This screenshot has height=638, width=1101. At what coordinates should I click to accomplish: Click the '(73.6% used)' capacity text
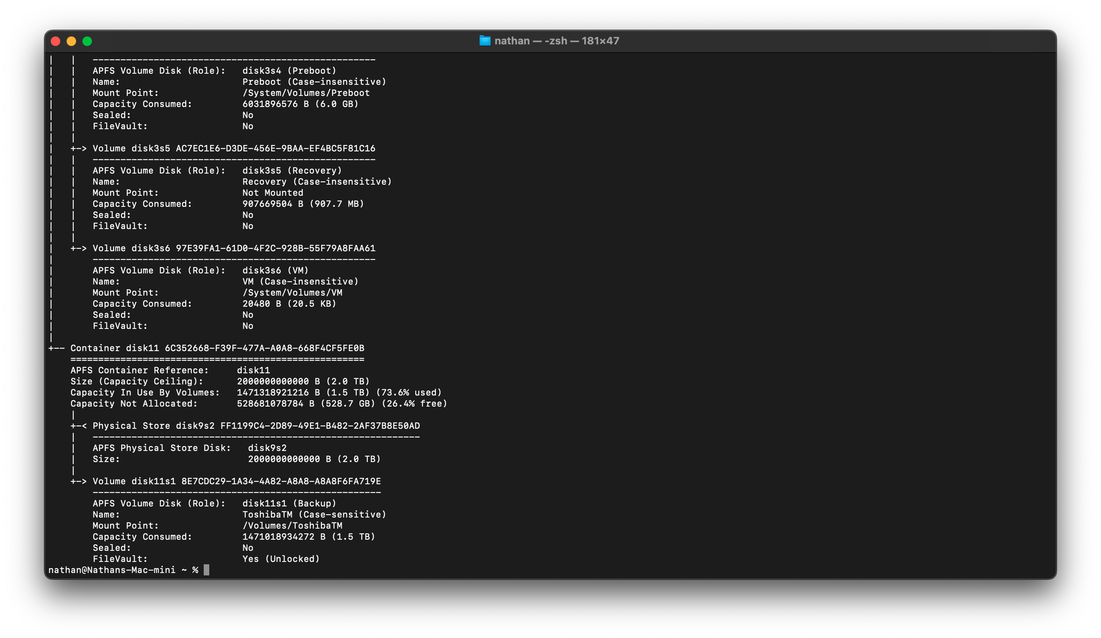[409, 392]
